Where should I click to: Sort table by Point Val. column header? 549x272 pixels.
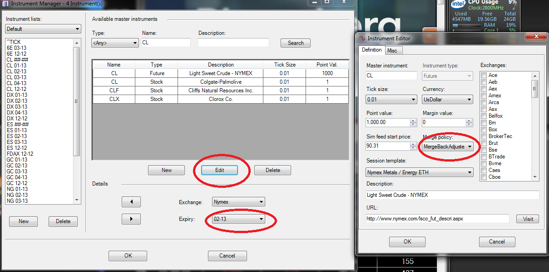point(327,65)
